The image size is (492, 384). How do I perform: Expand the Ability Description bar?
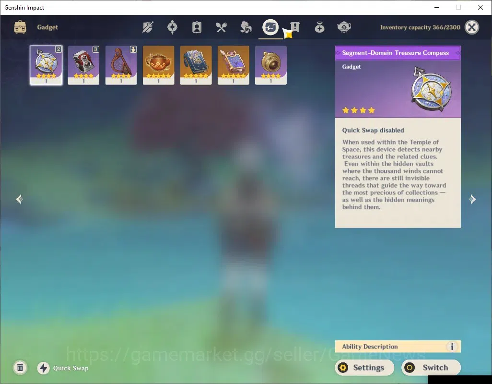(x=398, y=347)
